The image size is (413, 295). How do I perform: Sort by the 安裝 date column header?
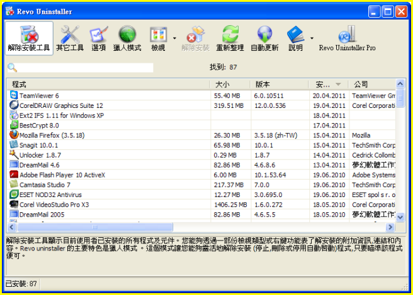tap(327, 84)
